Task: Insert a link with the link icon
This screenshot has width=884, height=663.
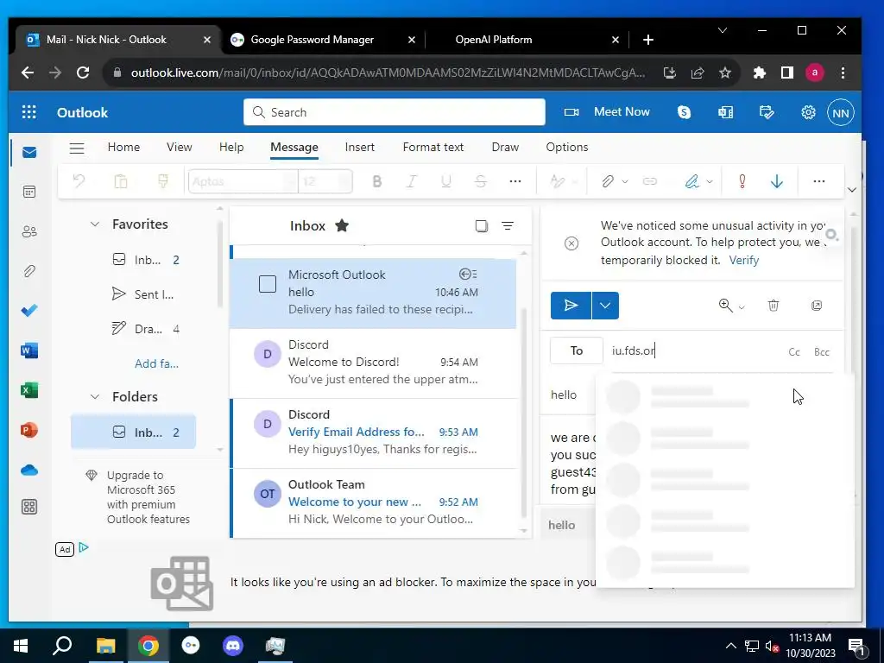Action: (x=650, y=181)
